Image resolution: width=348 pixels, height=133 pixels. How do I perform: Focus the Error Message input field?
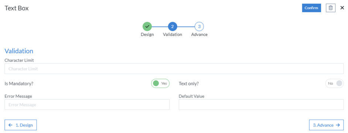pyautogui.click(x=87, y=105)
